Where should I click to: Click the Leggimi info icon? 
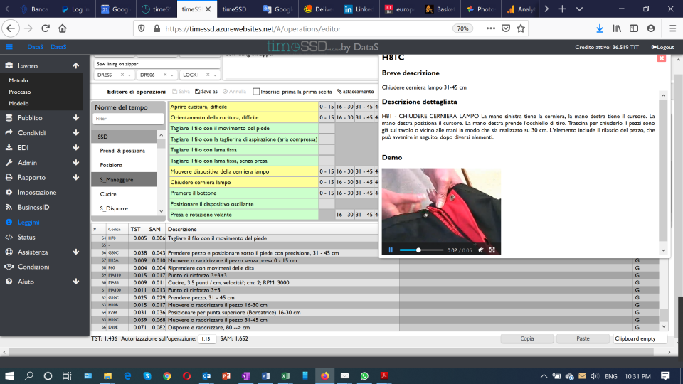pyautogui.click(x=9, y=222)
